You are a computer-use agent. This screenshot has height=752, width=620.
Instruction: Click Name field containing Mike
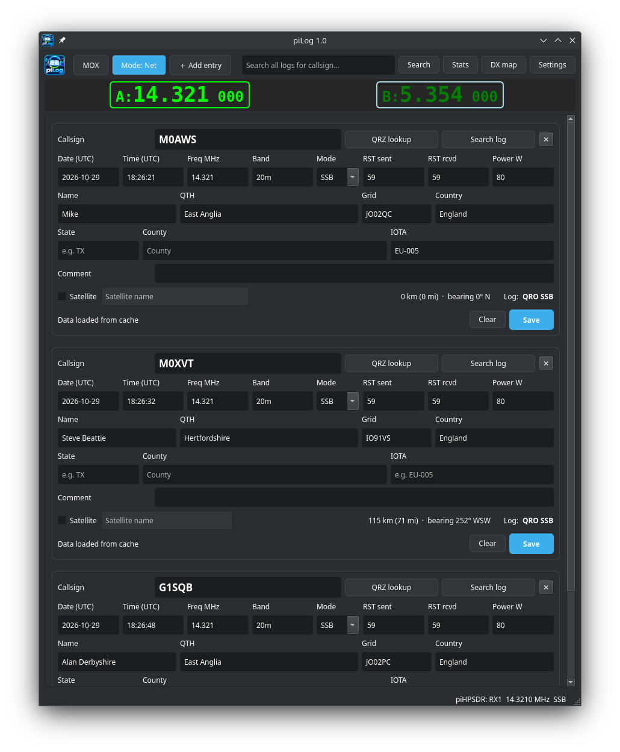[117, 214]
